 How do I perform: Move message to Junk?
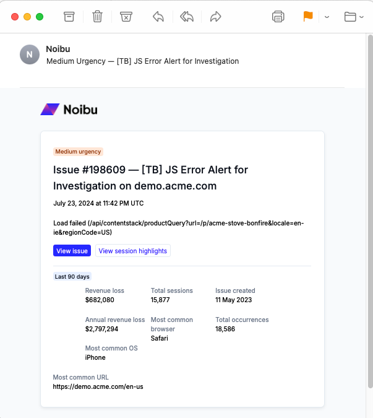(x=126, y=17)
